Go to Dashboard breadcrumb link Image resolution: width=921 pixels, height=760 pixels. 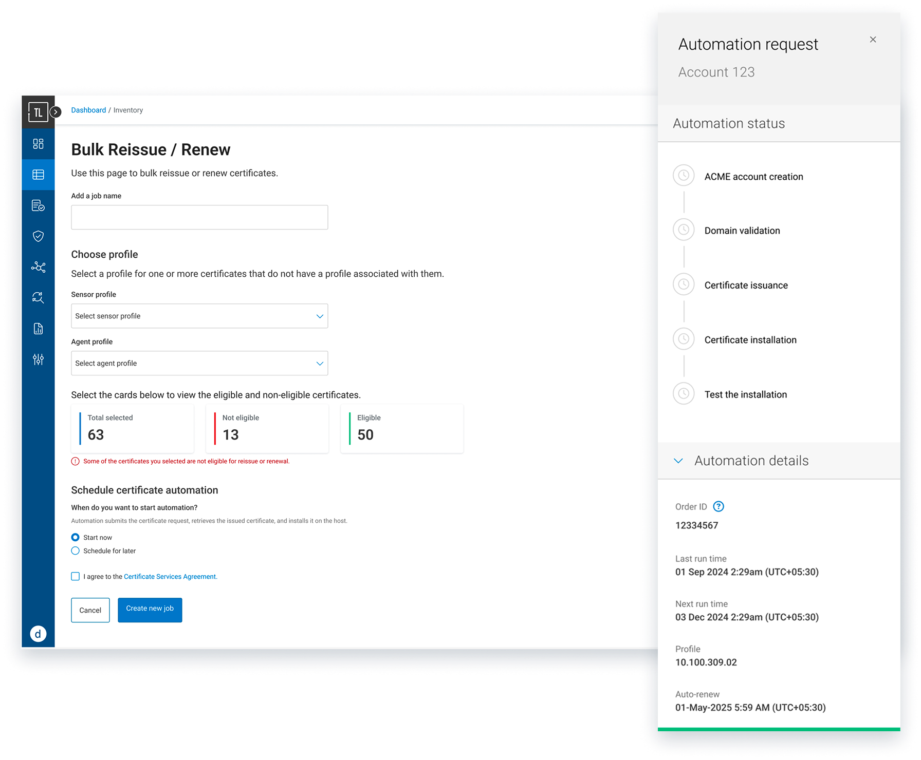88,110
